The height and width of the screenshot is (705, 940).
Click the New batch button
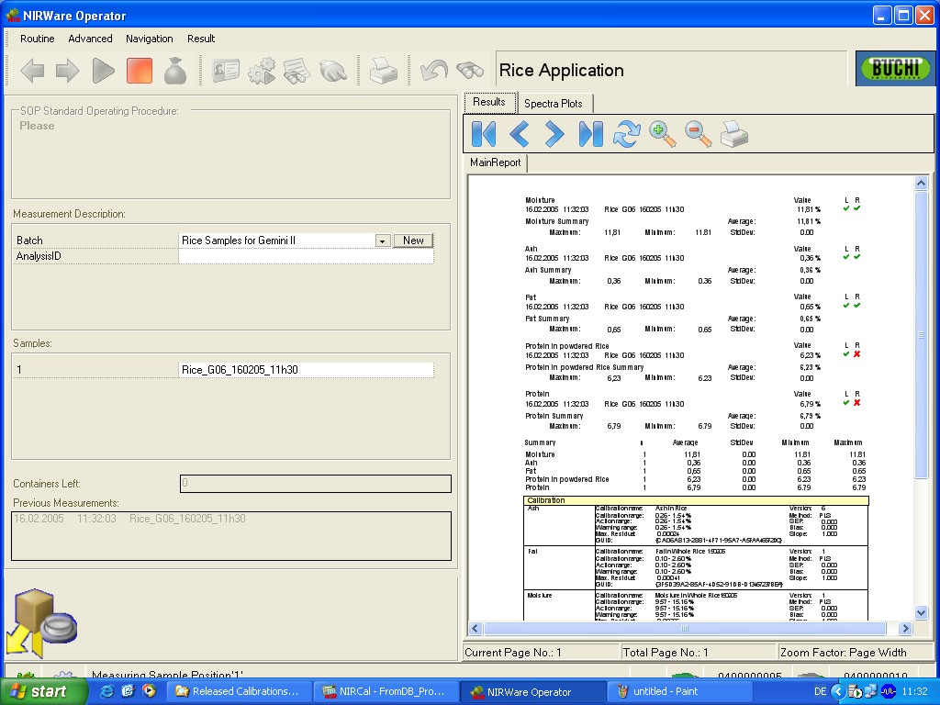(413, 241)
